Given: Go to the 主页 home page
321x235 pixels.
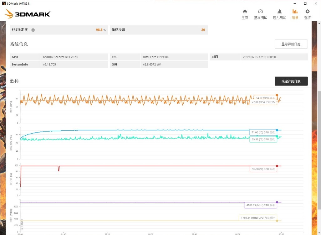Looking at the screenshot, I should click(x=245, y=14).
